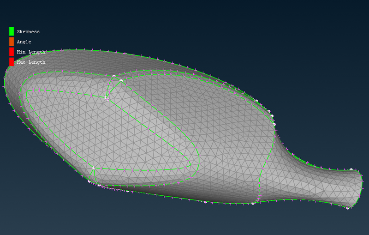Select the 'Min Length' legend label
This screenshot has height=235, width=369.
click(31, 52)
